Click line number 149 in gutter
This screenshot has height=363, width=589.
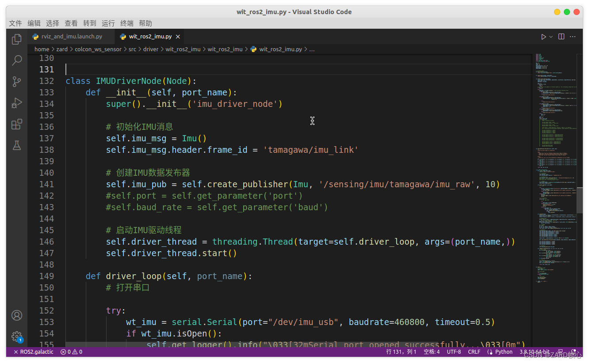click(46, 276)
